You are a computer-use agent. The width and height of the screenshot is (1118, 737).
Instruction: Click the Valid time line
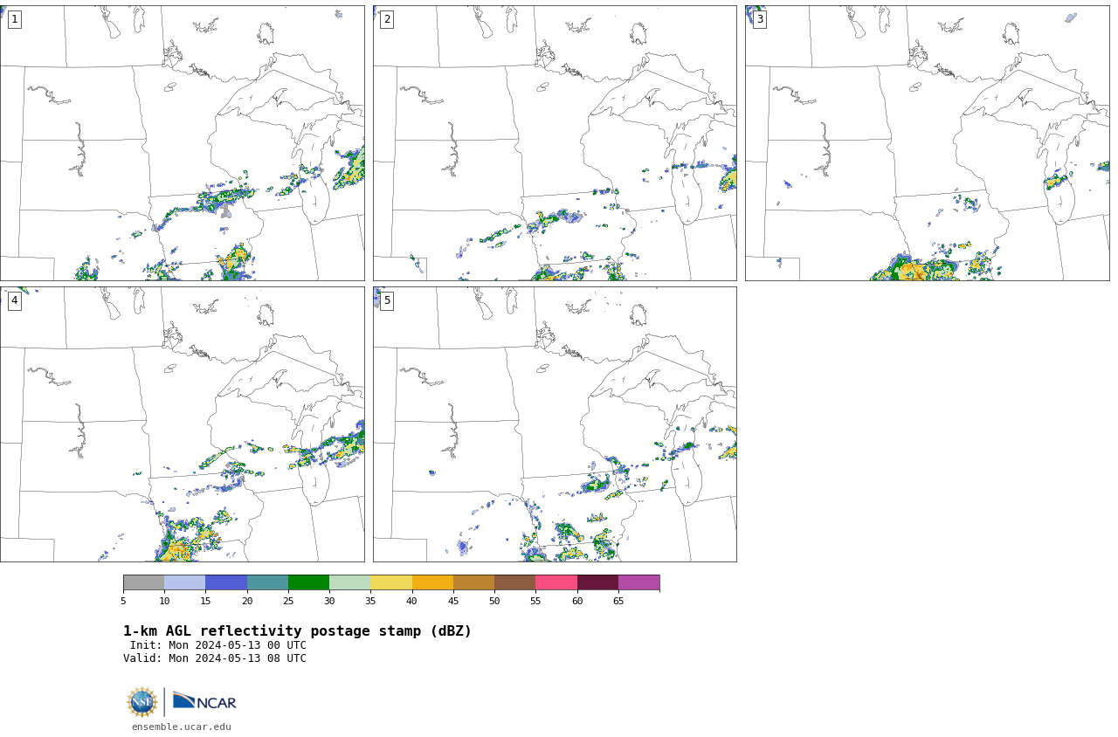coord(215,658)
